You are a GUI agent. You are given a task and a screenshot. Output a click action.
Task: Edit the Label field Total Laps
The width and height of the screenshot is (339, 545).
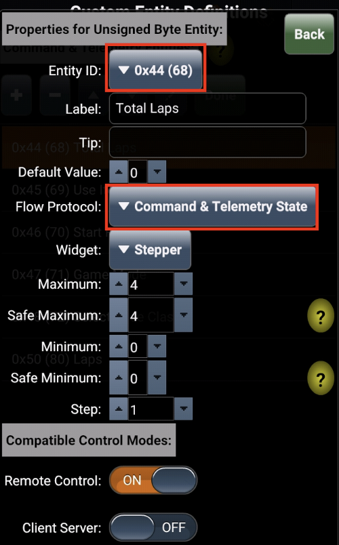tap(207, 108)
